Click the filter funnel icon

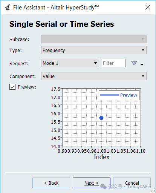pos(134,63)
